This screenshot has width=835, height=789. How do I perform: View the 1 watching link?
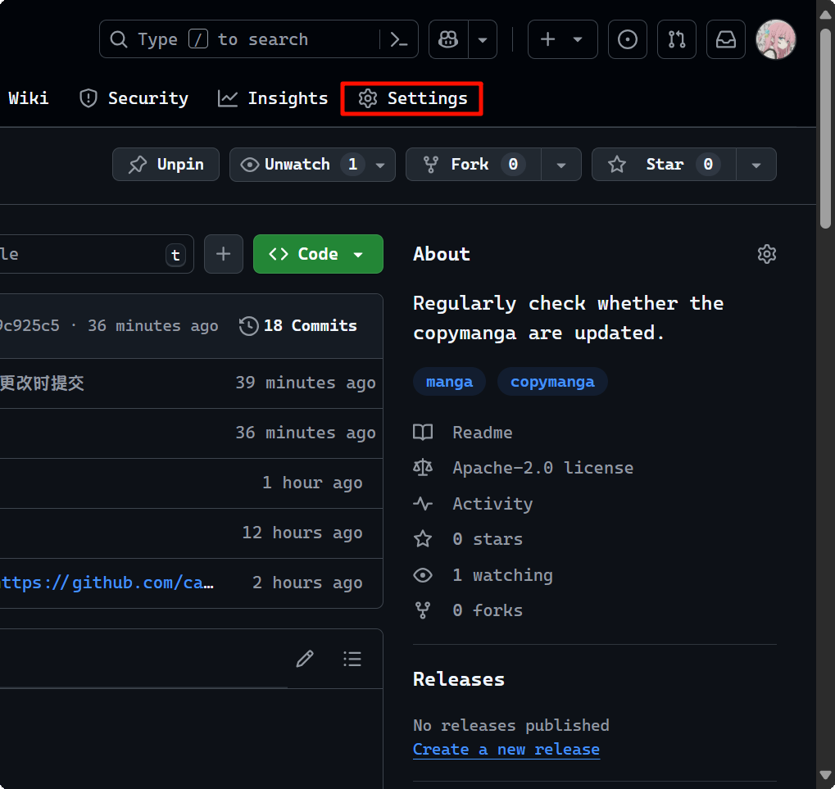483,575
